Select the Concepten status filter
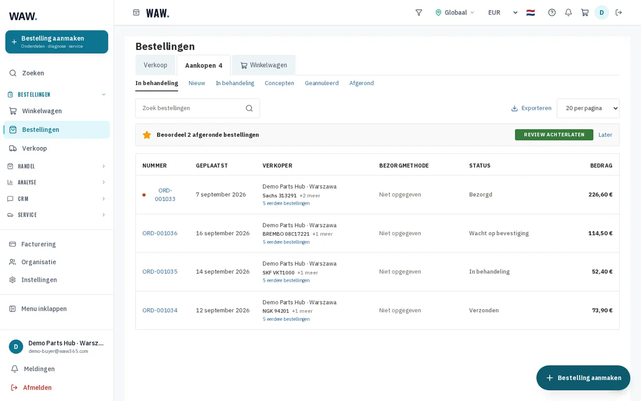Viewport: 641px width, 401px height. pyautogui.click(x=279, y=83)
